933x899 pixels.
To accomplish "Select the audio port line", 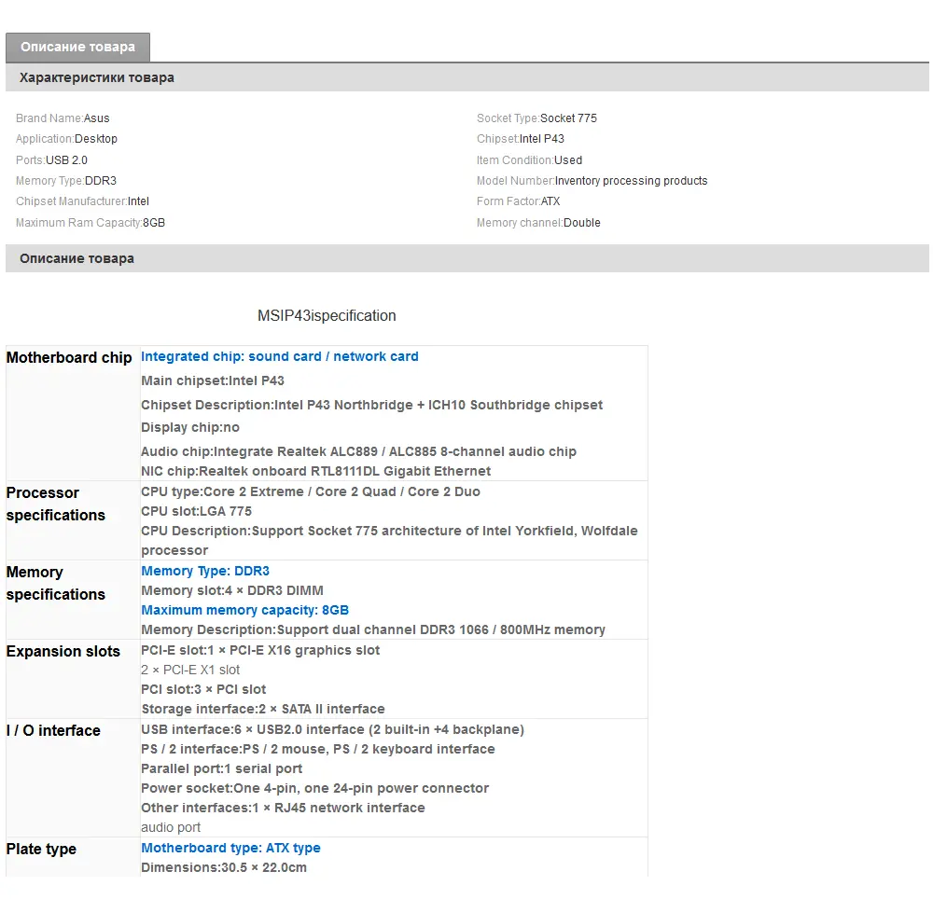I will [171, 827].
